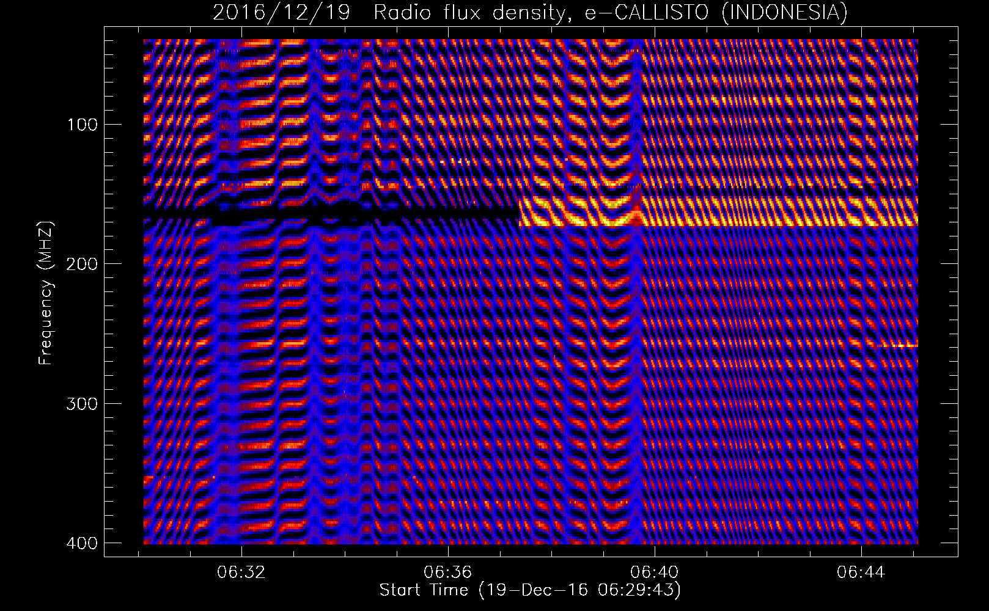Click the plot title 'Radio flux density, e-CALLISTO (INDONESIA)'
The image size is (989, 611).
click(x=610, y=13)
